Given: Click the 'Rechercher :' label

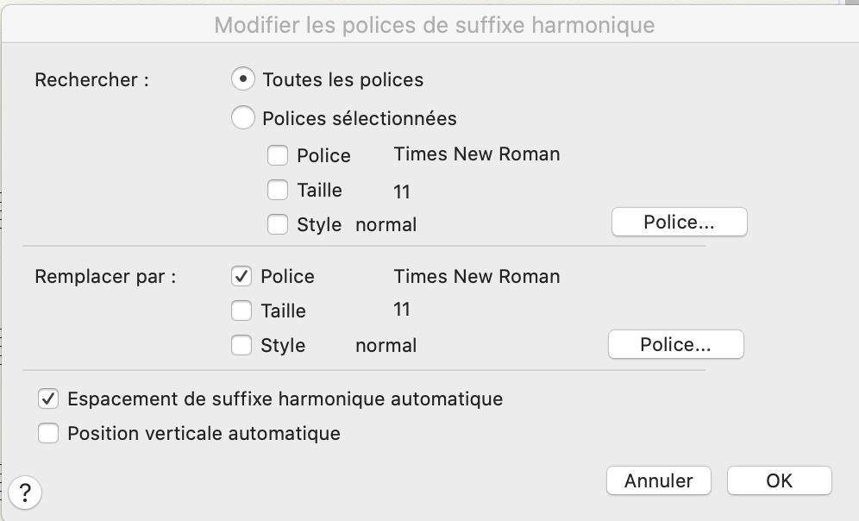Looking at the screenshot, I should click(91, 79).
